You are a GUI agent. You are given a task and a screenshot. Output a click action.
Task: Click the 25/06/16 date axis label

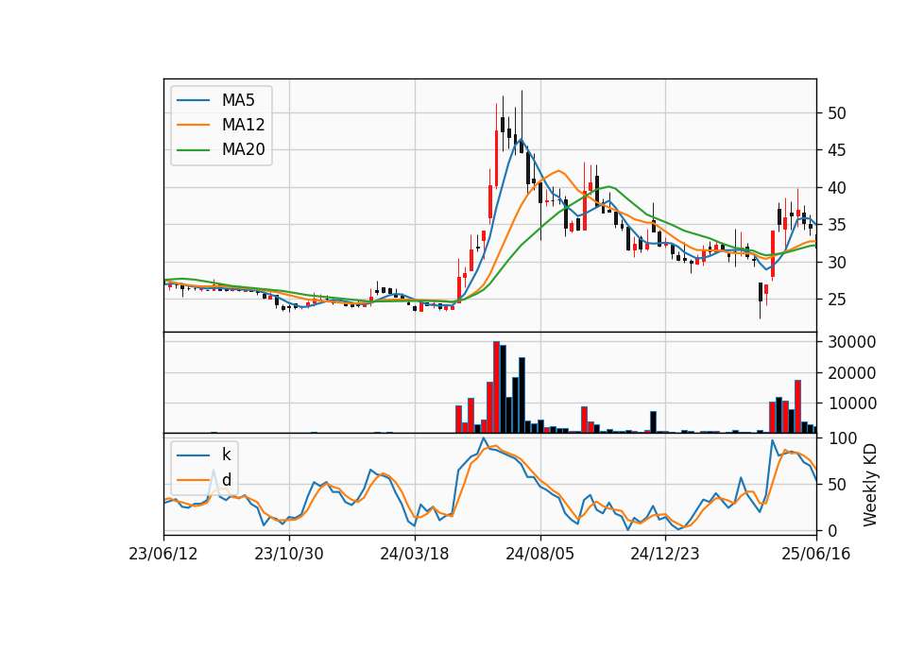(816, 554)
